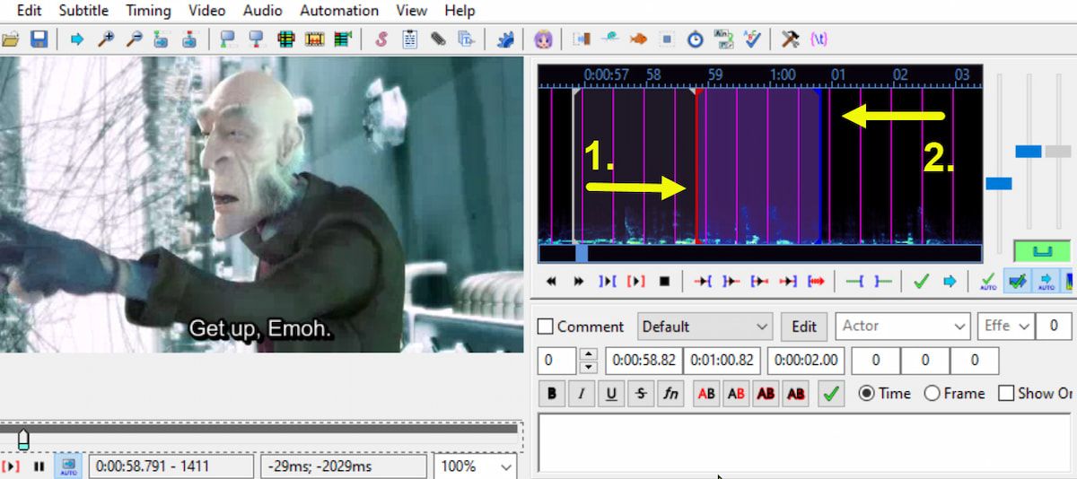Toggle the auto-commit green check AUTO button
The image size is (1077, 479).
(x=988, y=282)
